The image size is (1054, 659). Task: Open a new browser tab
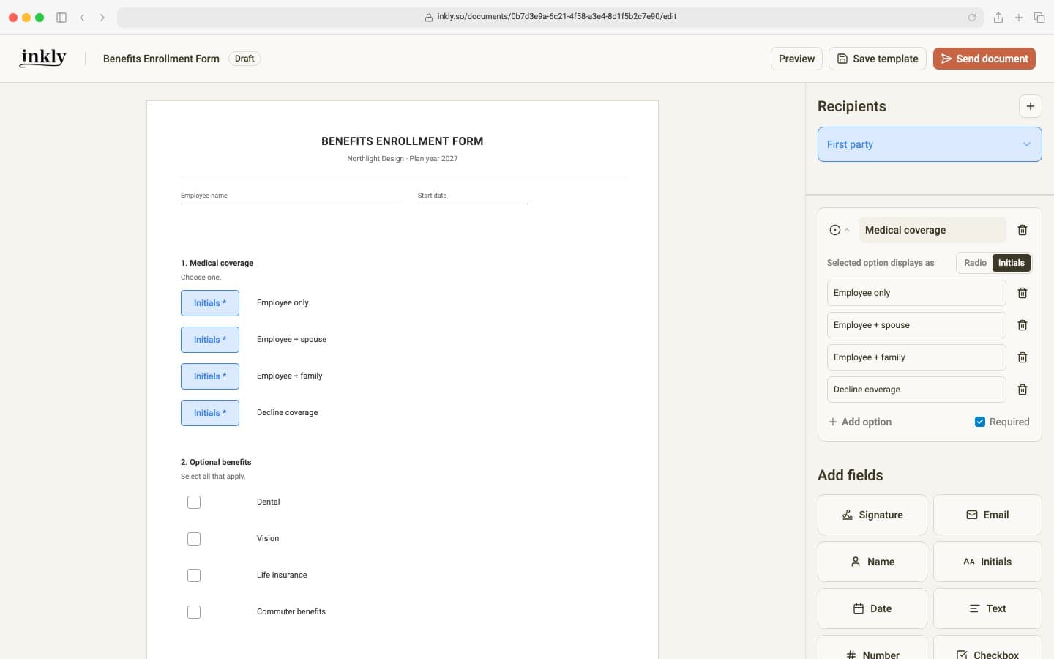coord(1018,17)
